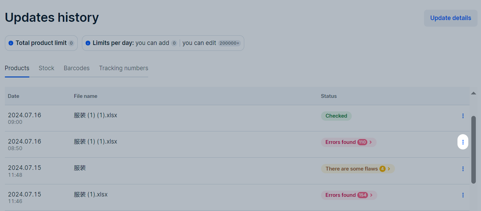Click info icon beside Total product limit
This screenshot has width=481, height=211.
point(11,43)
